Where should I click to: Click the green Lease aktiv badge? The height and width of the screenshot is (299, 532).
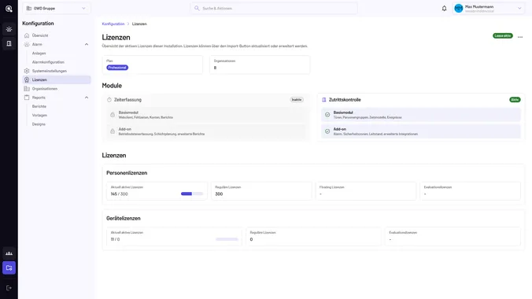pos(502,35)
